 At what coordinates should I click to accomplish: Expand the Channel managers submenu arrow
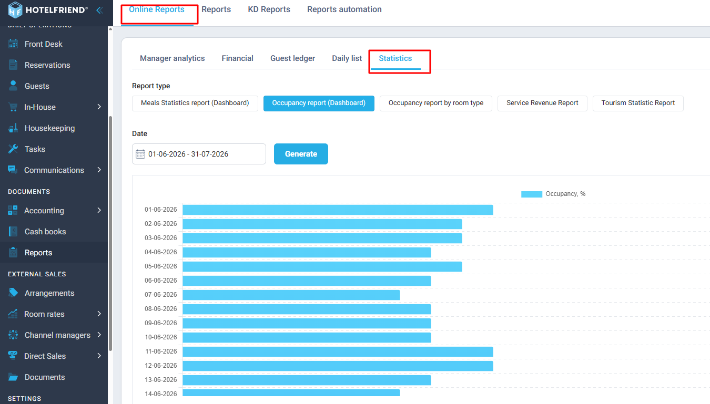pyautogui.click(x=99, y=335)
